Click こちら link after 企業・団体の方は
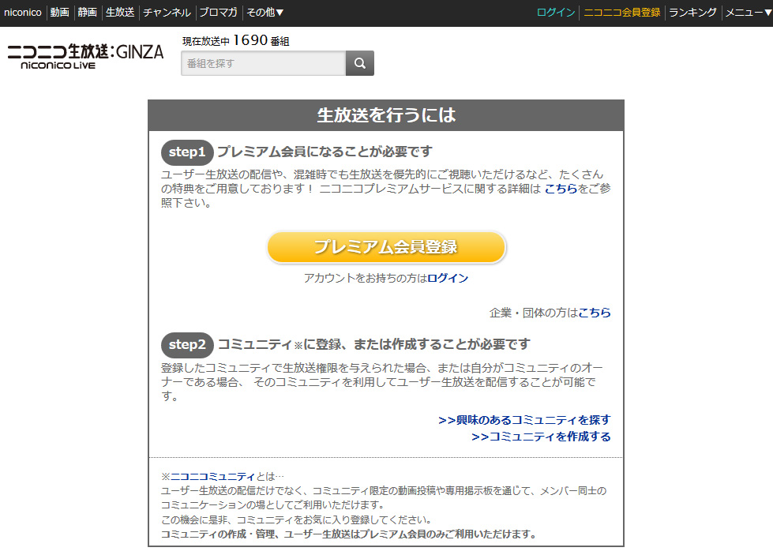Viewport: 773px width, 555px height. 594,313
